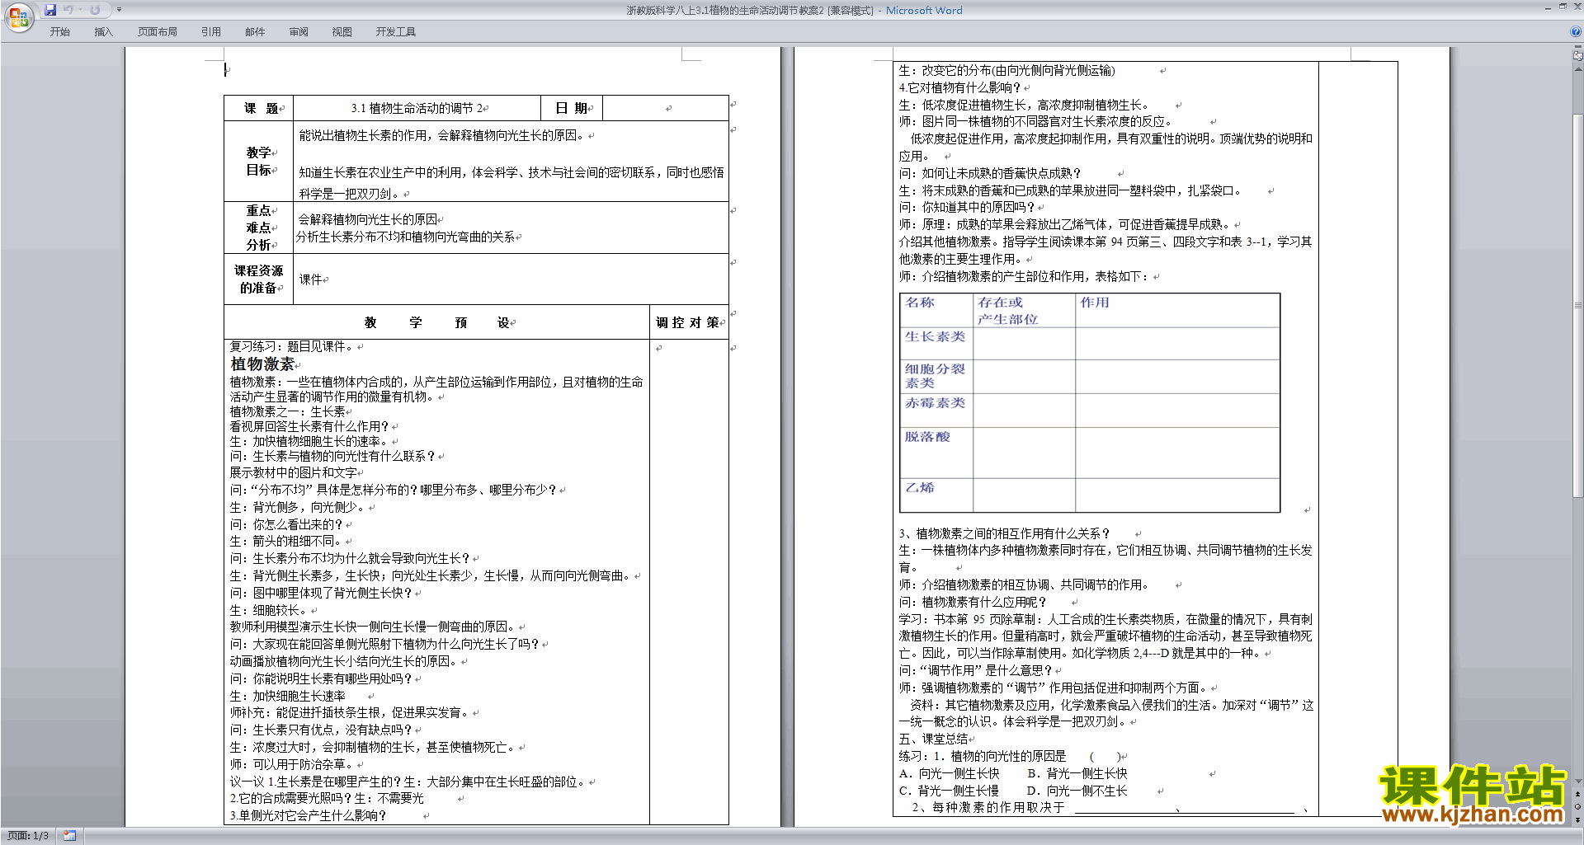Select the 邮件 ribbon tab
This screenshot has height=845, width=1584.
(x=255, y=31)
